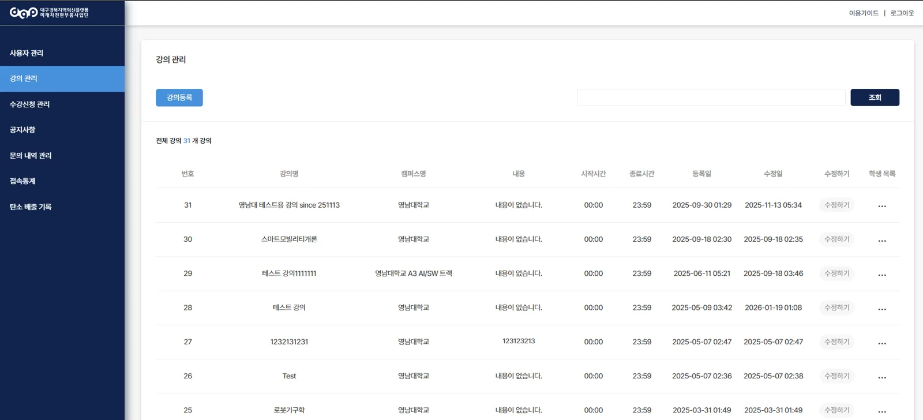The height and width of the screenshot is (420, 923).
Task: Click the 강의명 column header
Action: click(x=289, y=174)
